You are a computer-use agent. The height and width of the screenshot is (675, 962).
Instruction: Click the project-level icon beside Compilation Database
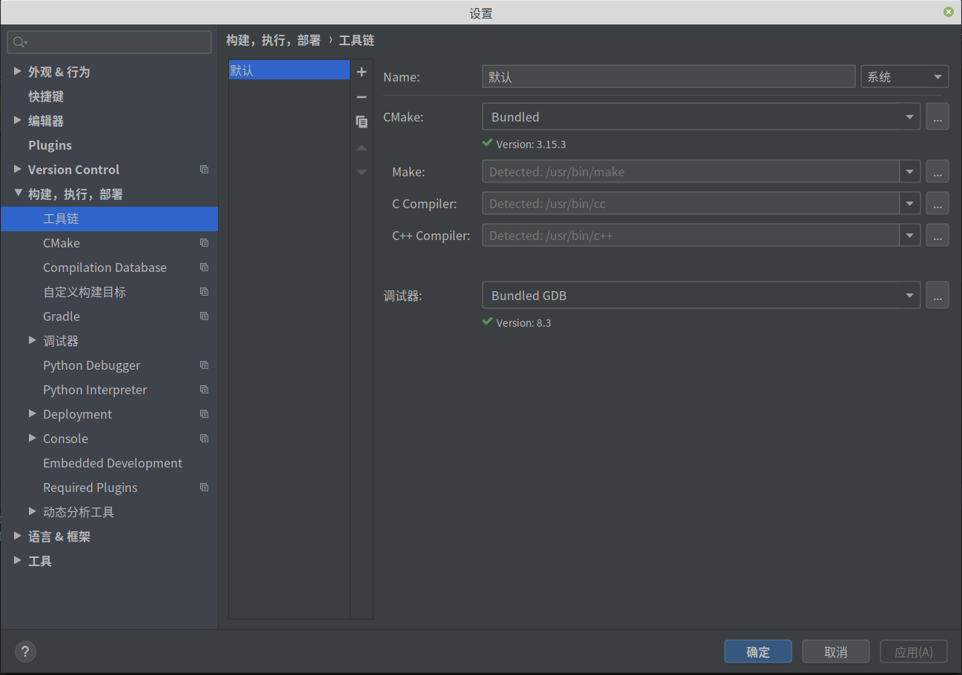click(x=204, y=267)
